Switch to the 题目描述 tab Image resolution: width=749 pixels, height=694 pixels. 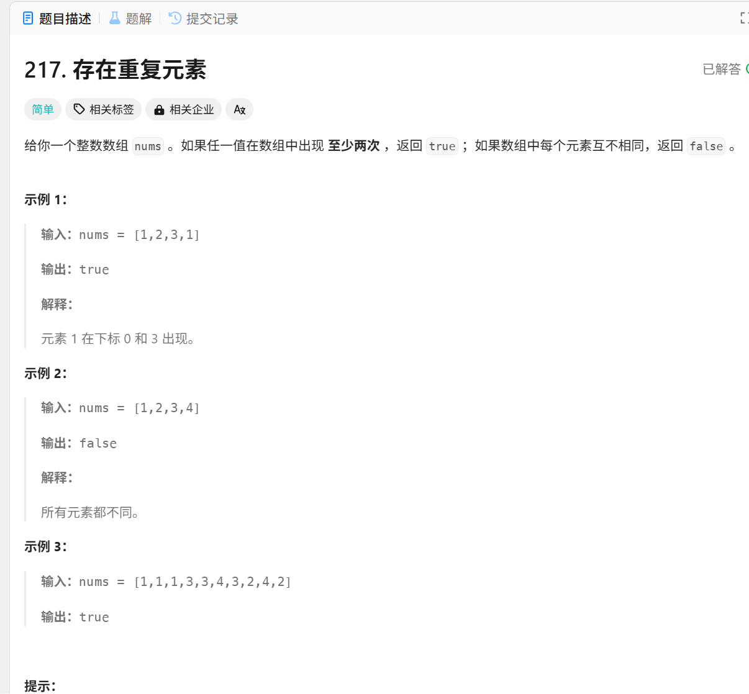[57, 19]
